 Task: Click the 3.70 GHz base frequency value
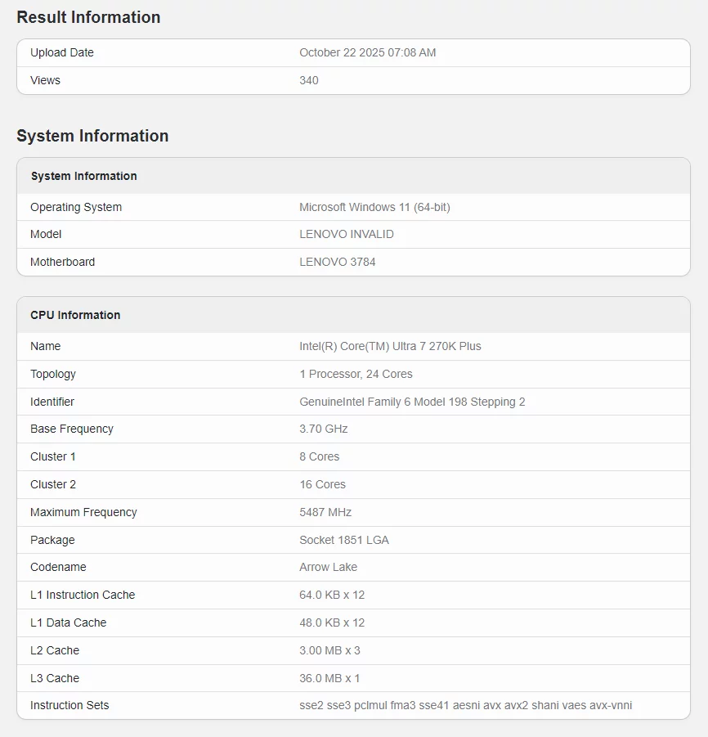(324, 429)
